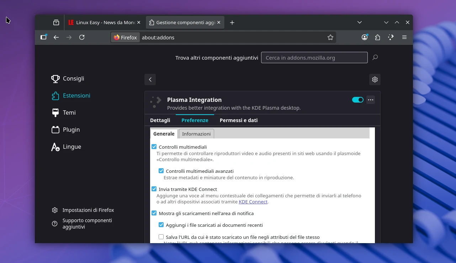
Task: Open the Plugin section
Action: point(71,130)
